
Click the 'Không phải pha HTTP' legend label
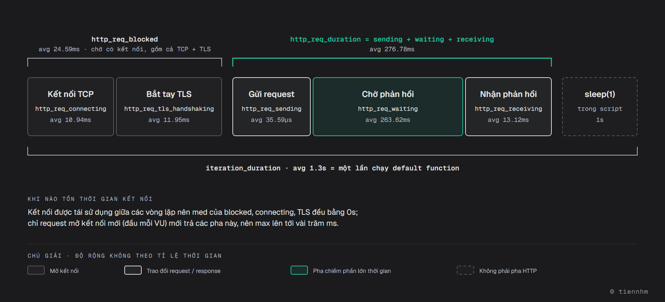[508, 271]
